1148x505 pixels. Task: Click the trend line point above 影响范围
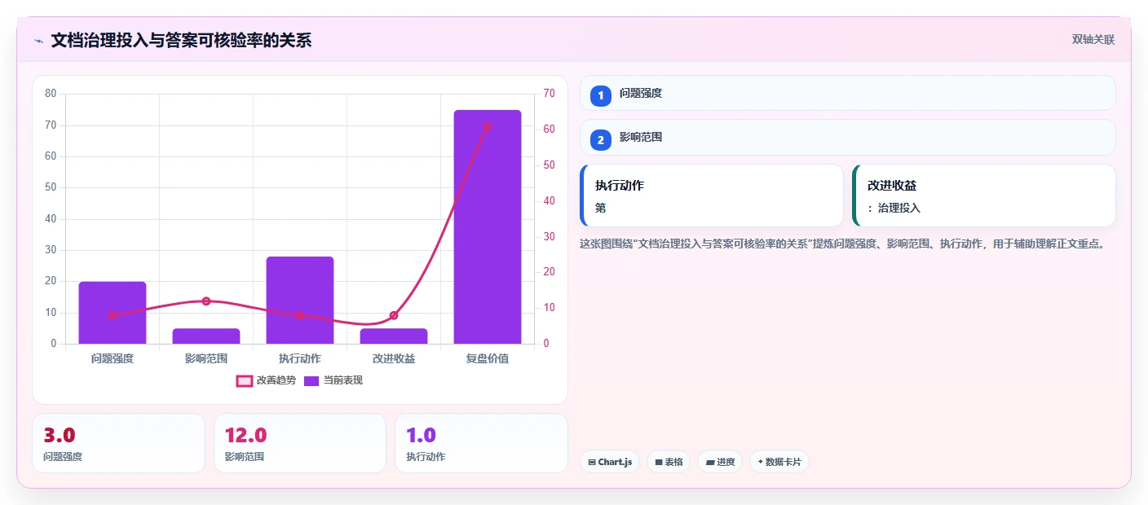(x=206, y=301)
